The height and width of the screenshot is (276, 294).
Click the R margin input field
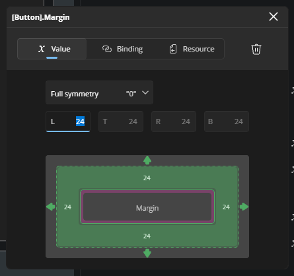174,121
